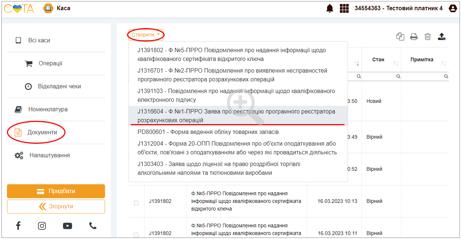This screenshot has height=239, width=461.
Task: Open the notifications bell icon
Action: [330, 8]
